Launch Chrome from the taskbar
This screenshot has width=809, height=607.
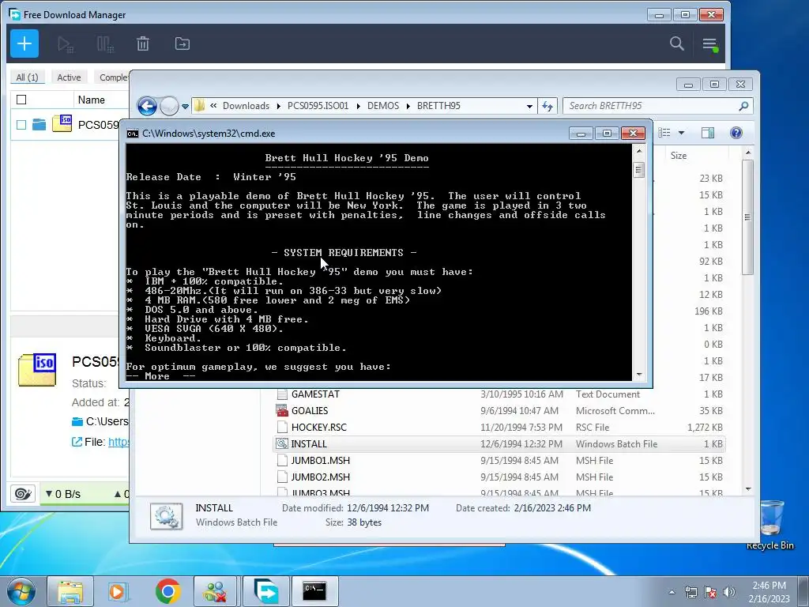pyautogui.click(x=167, y=591)
